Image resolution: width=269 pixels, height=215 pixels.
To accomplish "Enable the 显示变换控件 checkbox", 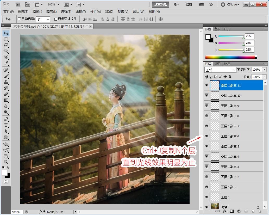I will [x=56, y=19].
